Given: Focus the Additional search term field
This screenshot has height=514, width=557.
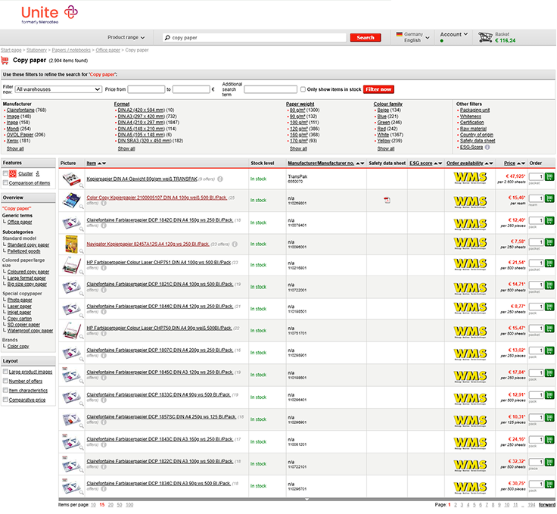Looking at the screenshot, I should (x=270, y=89).
